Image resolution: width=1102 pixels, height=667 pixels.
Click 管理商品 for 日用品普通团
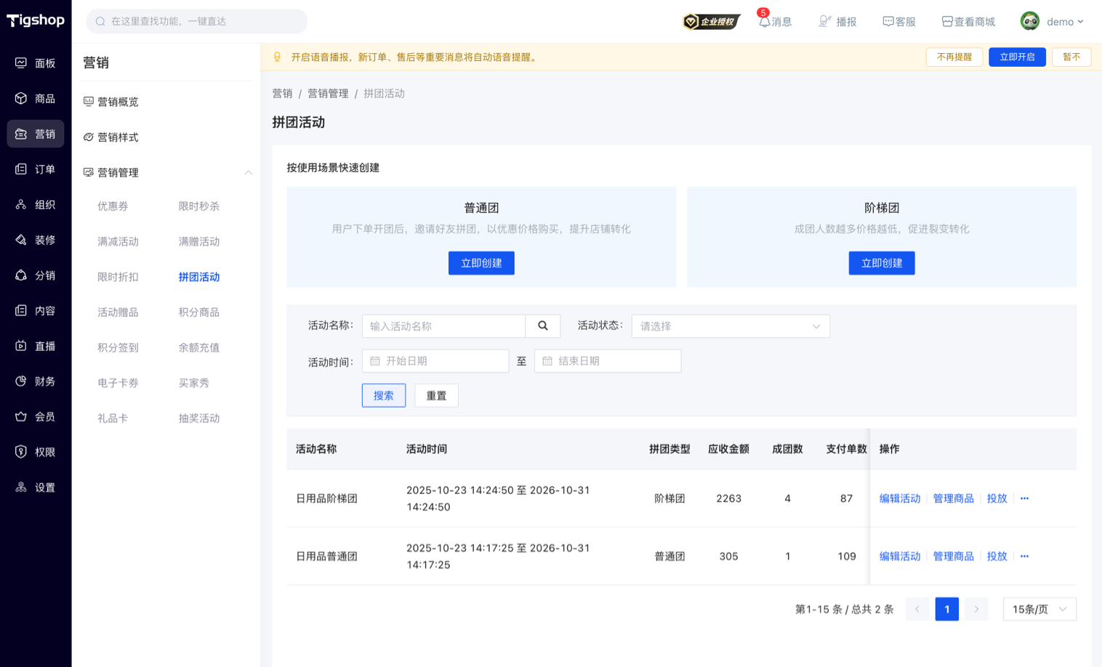coord(954,557)
